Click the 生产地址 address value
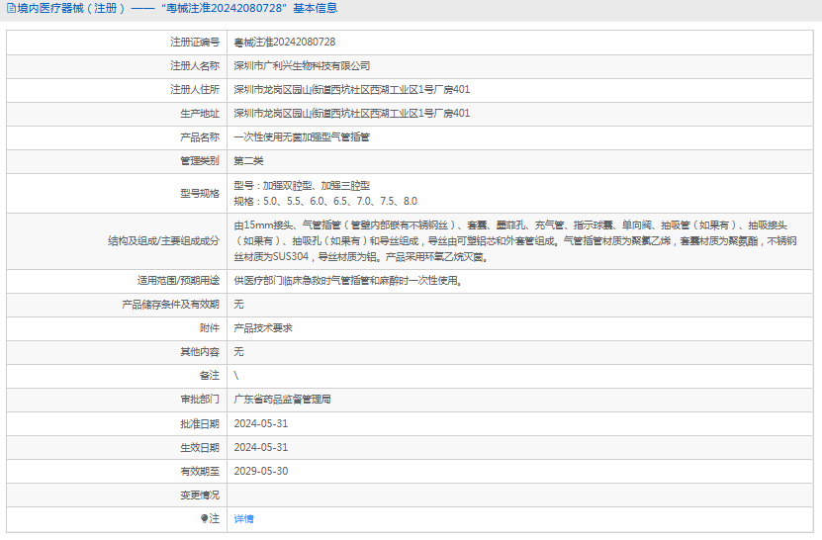 [x=352, y=114]
